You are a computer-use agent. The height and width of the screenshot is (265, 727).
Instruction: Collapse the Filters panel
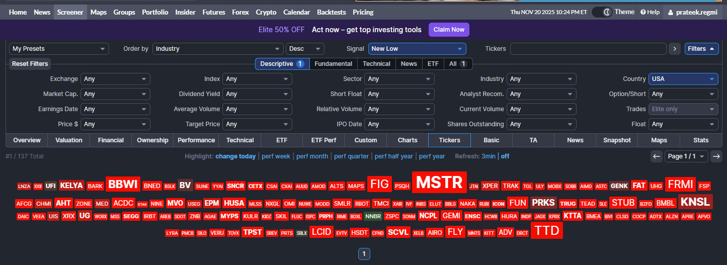point(701,49)
